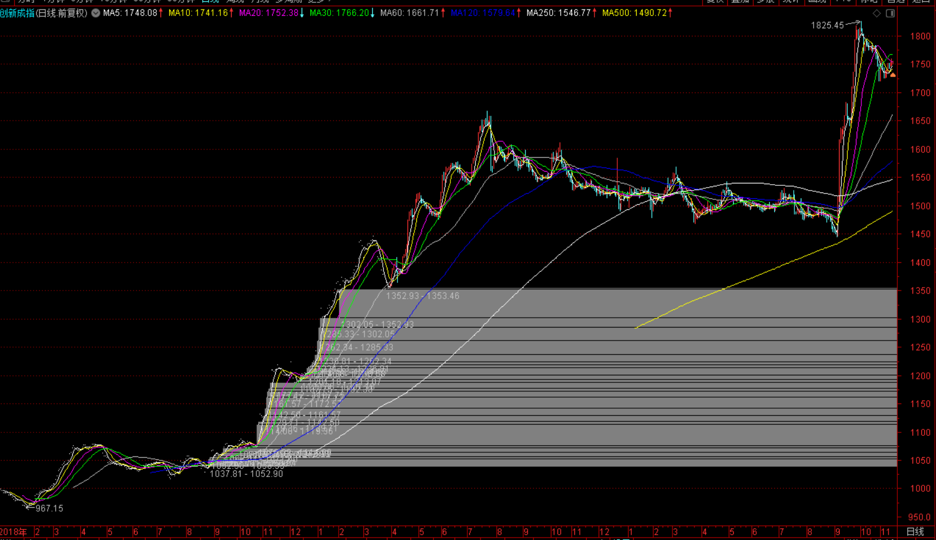936x540 pixels.
Task: Click the orange triangle marker near latest candle
Action: click(x=893, y=75)
